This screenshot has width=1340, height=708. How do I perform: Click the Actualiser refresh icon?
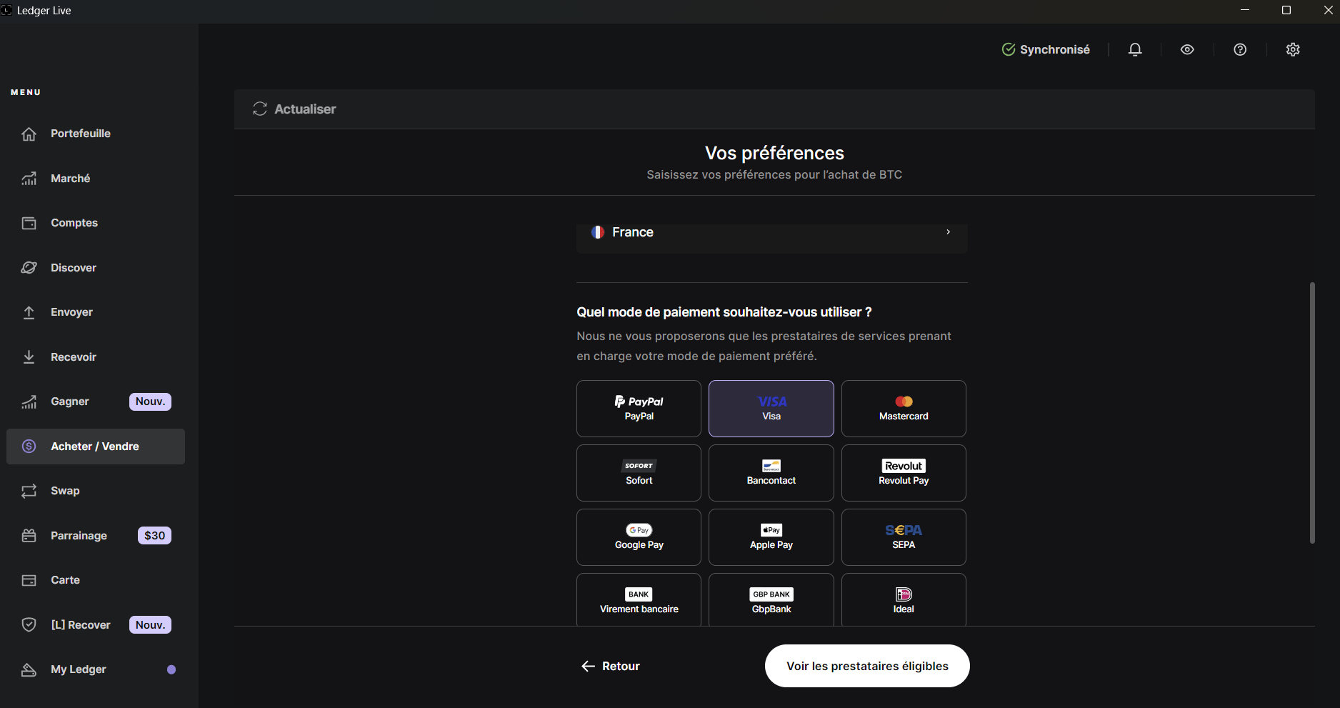tap(260, 109)
